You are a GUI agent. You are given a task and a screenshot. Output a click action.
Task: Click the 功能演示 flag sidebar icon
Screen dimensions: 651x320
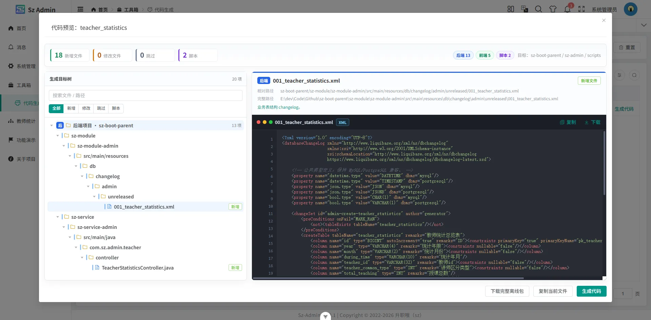tap(11, 140)
